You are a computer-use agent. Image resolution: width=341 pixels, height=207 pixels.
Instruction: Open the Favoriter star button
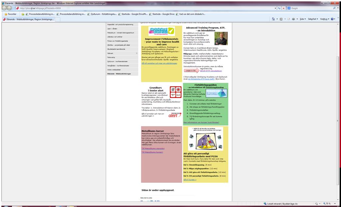(10, 14)
